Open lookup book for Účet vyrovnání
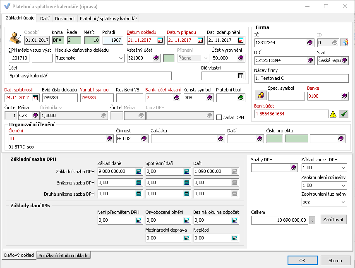Image resolution: width=355 pixels, height=268 pixels. point(241,58)
